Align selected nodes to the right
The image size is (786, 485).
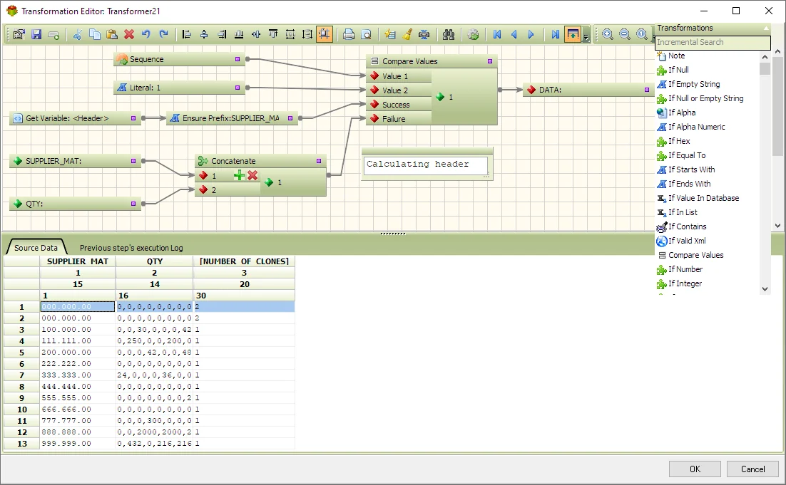click(x=222, y=34)
